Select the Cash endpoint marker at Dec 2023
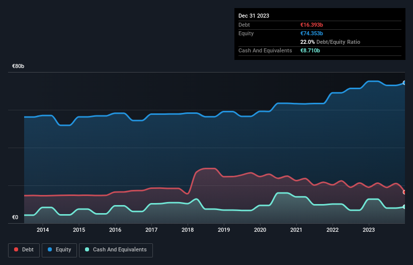Image resolution: width=413 pixels, height=265 pixels. (404, 207)
